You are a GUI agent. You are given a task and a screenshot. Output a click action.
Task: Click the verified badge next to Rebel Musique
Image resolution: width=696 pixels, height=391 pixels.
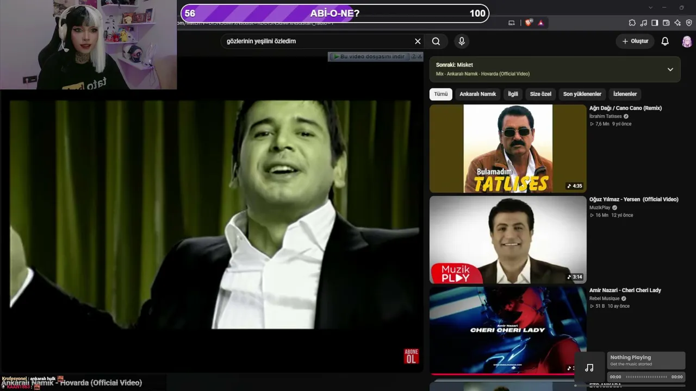(x=624, y=299)
